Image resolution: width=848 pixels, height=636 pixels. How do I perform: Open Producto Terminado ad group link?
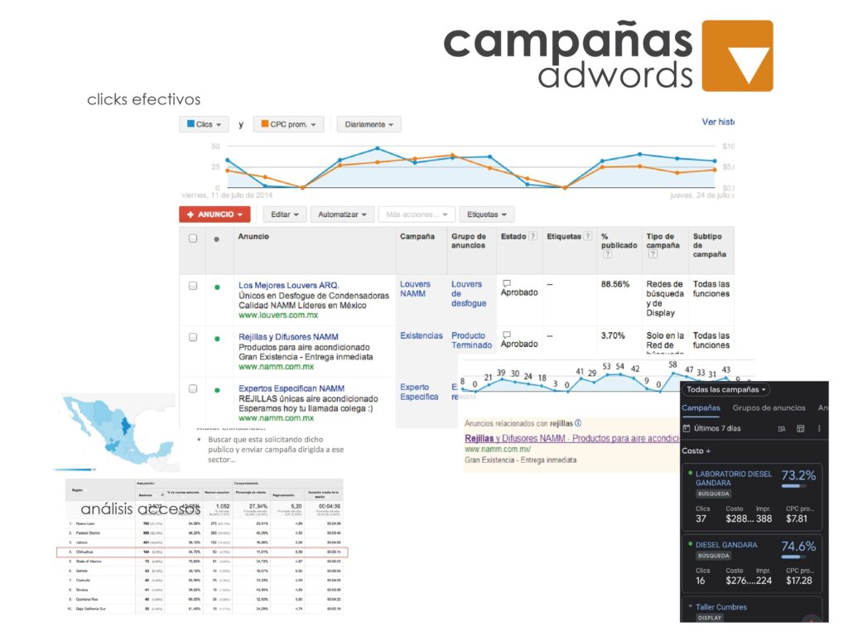471,340
